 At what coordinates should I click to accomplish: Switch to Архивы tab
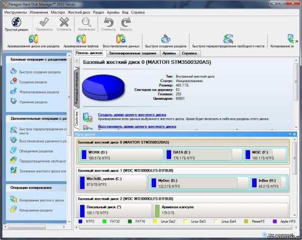point(169,53)
